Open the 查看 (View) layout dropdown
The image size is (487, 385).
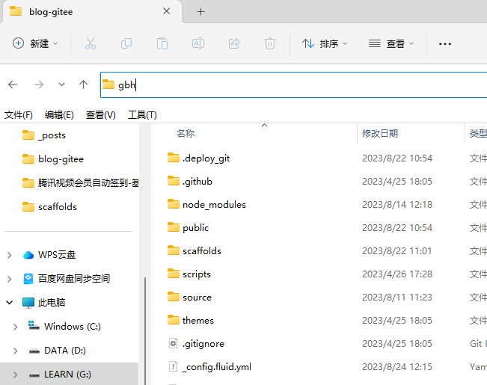(391, 43)
